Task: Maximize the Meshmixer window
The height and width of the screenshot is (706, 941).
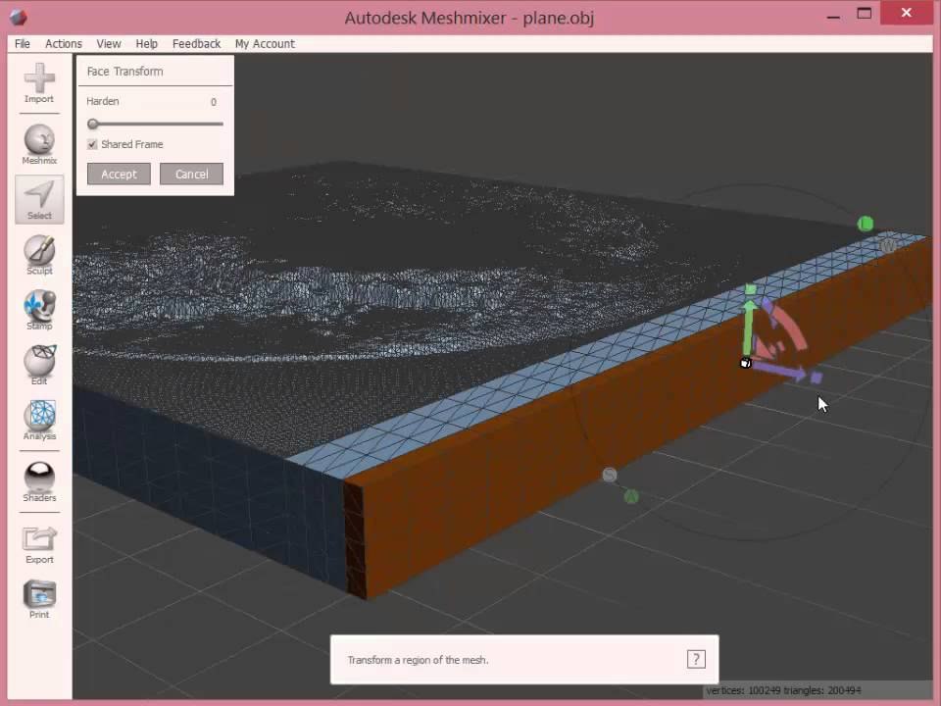Action: click(865, 13)
